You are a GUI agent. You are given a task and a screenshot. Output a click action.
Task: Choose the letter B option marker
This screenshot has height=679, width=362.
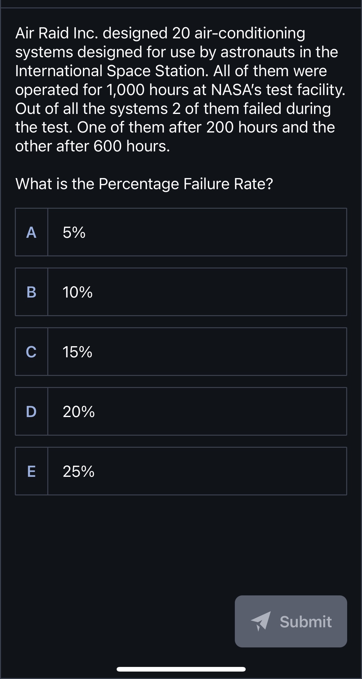click(x=31, y=292)
